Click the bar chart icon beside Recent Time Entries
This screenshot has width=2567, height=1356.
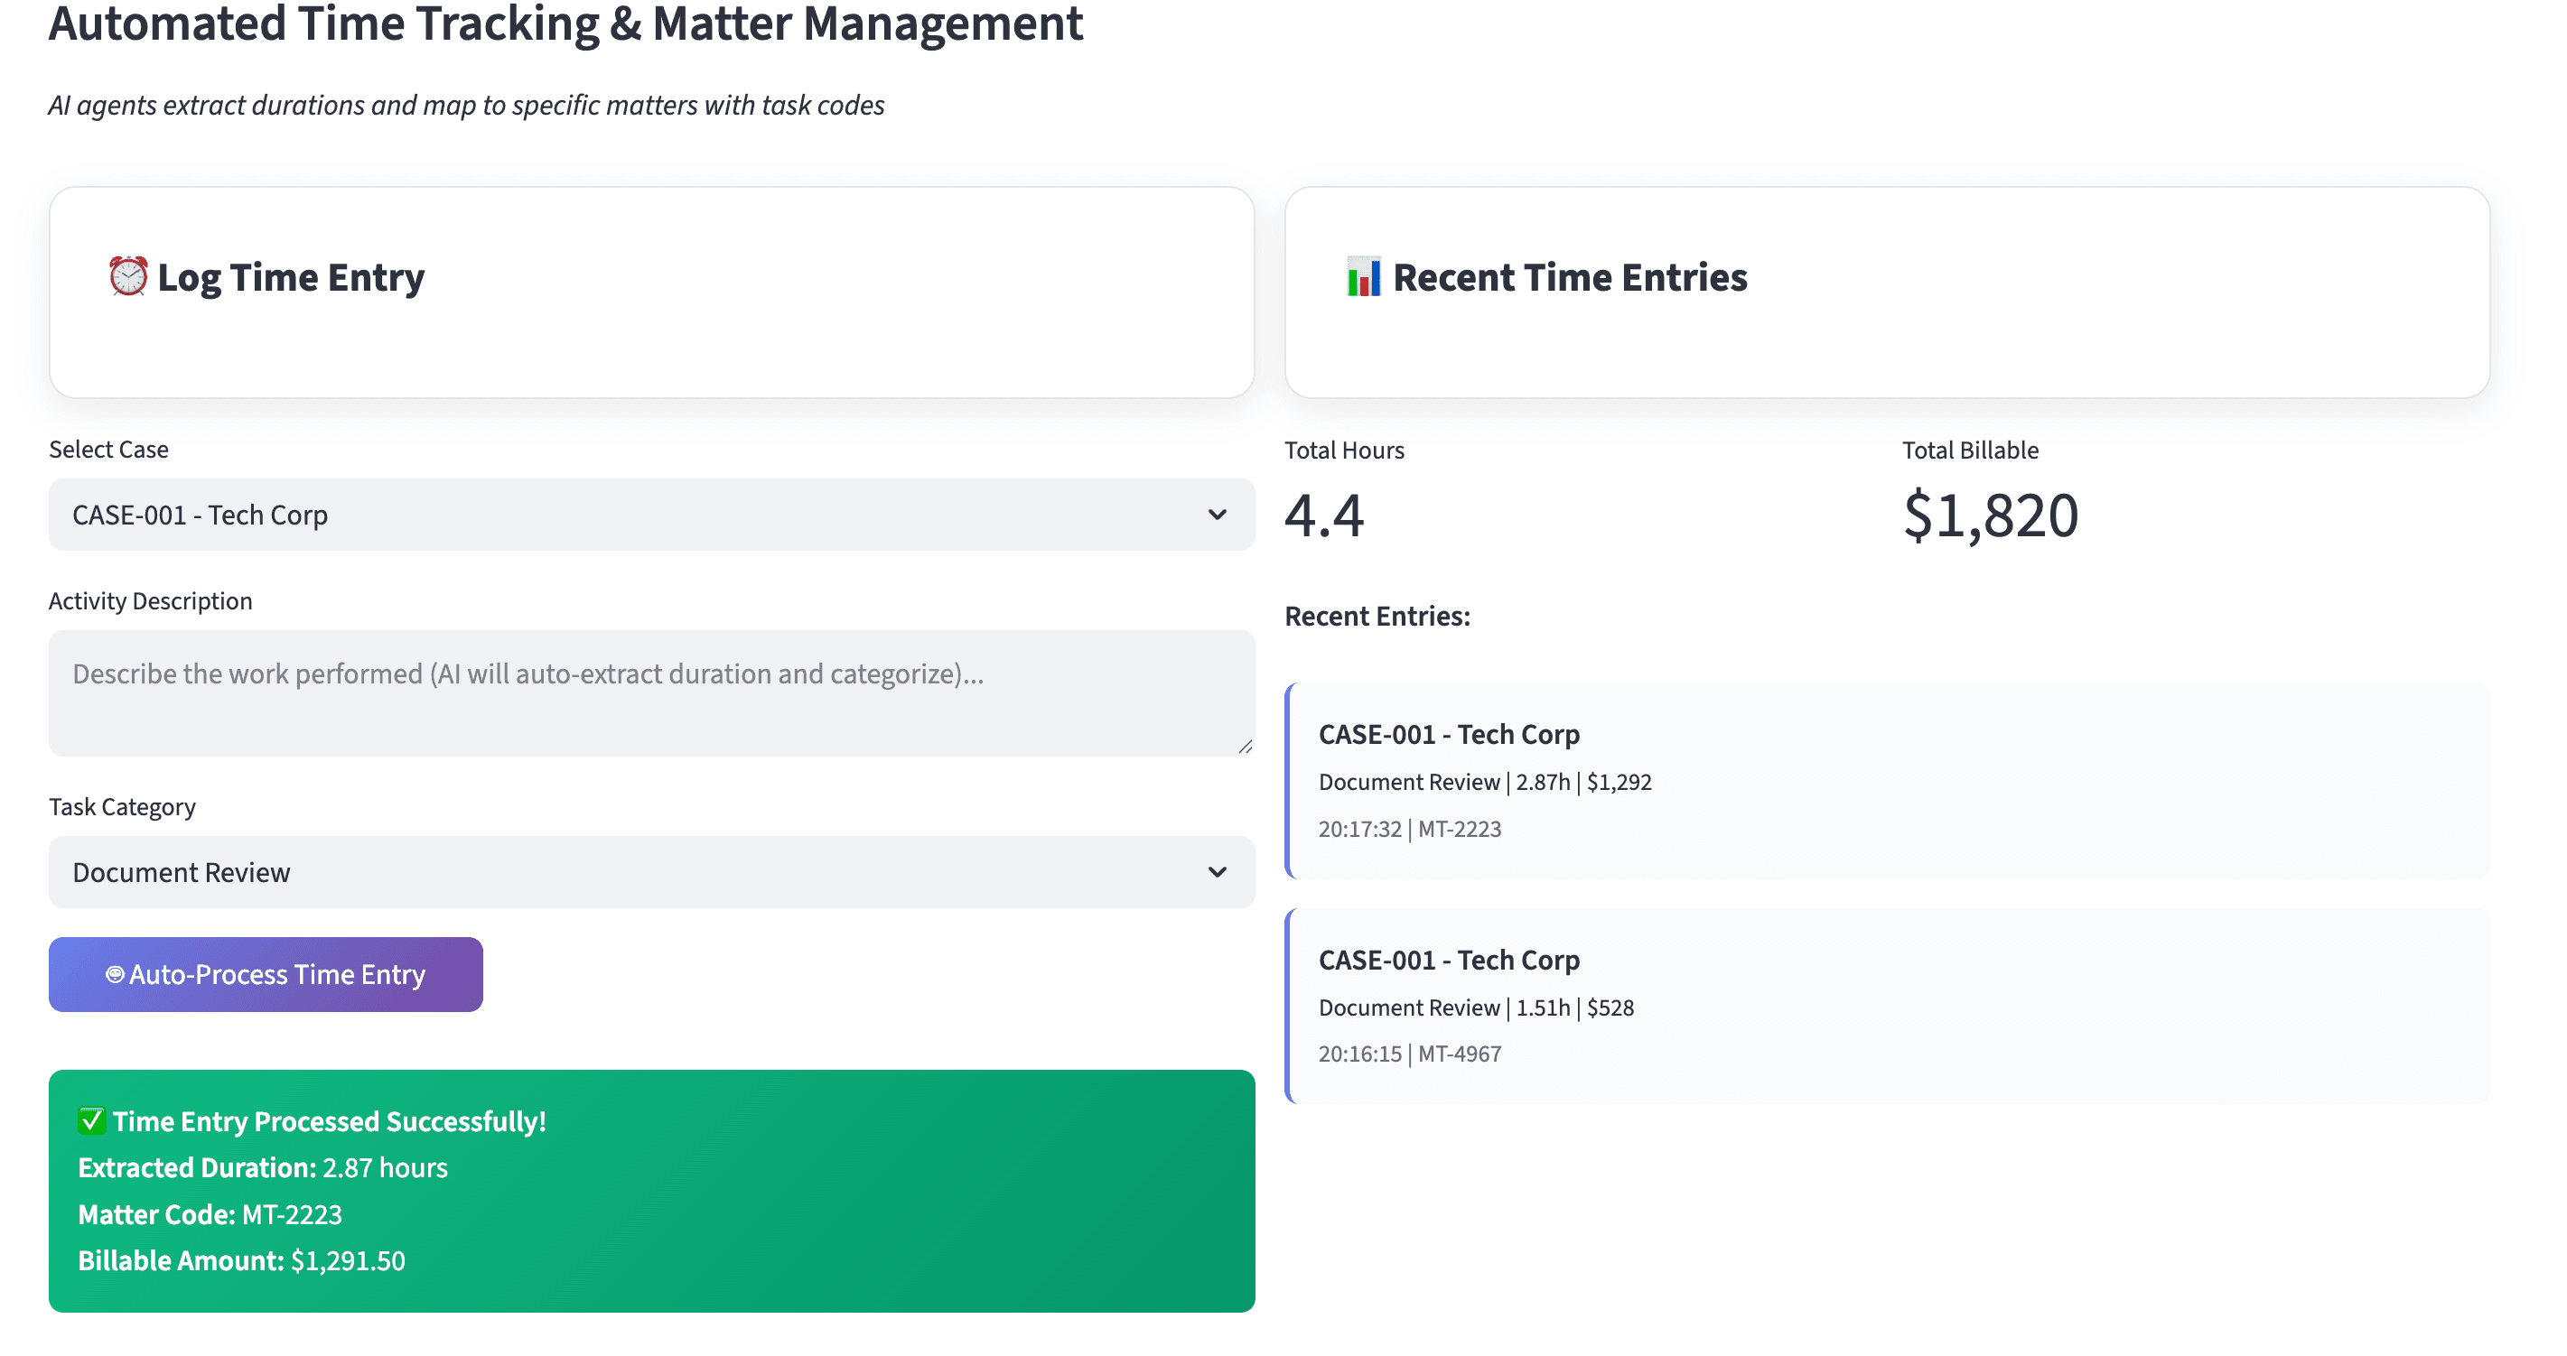click(x=1363, y=277)
